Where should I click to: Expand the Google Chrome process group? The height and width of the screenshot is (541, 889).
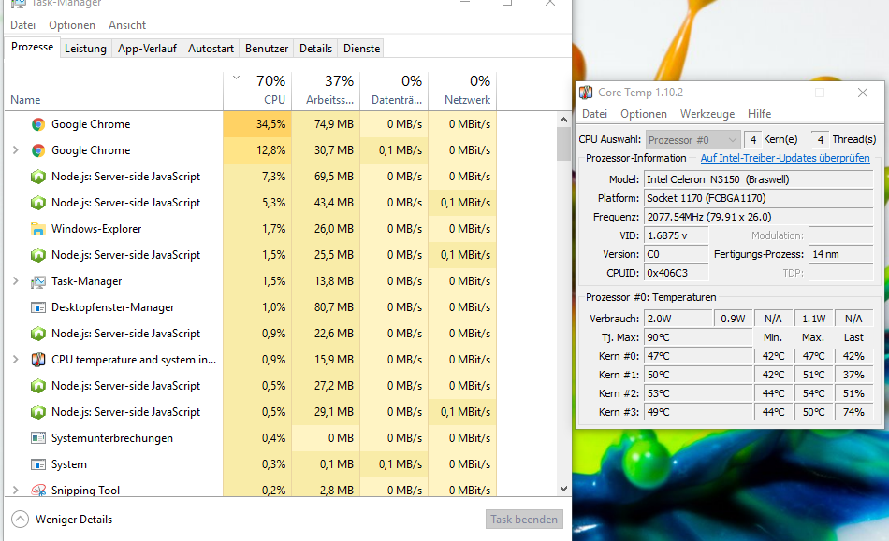[16, 150]
